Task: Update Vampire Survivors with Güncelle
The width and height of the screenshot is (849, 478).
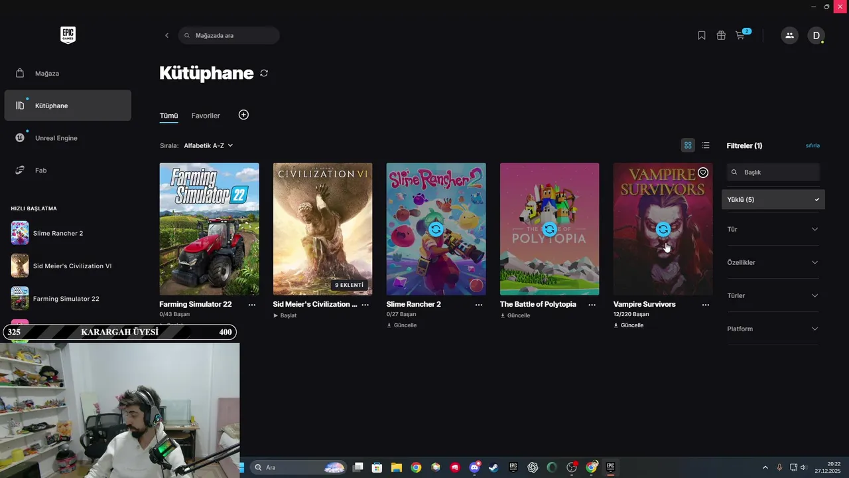Action: 629,325
